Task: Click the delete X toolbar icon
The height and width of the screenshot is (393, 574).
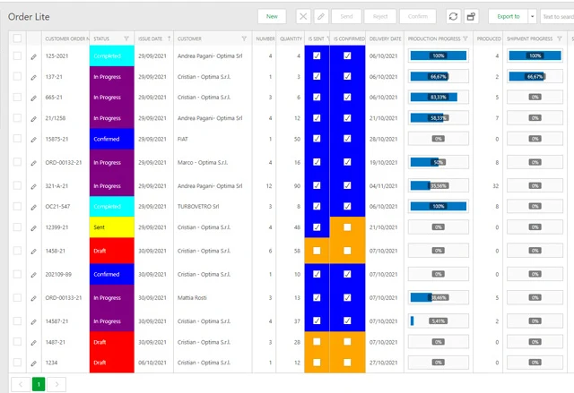Action: [x=303, y=16]
